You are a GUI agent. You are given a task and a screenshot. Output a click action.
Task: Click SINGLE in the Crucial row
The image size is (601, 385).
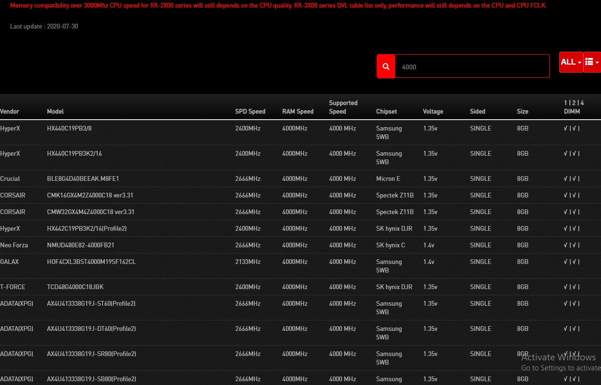click(x=481, y=179)
